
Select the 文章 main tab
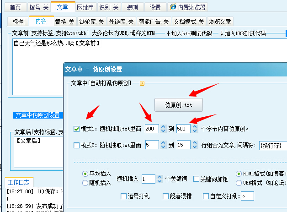click(63, 7)
